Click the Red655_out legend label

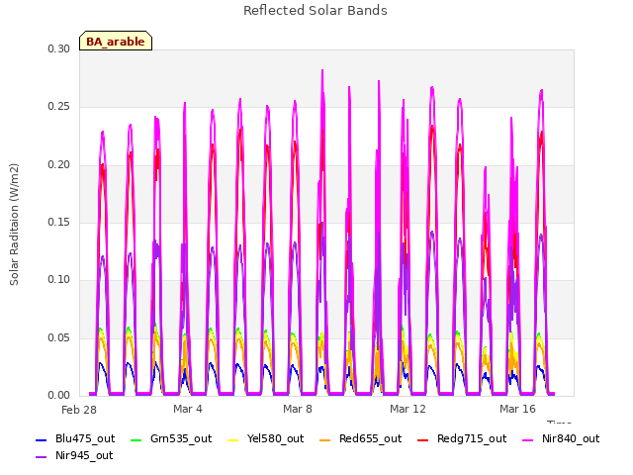point(370,438)
